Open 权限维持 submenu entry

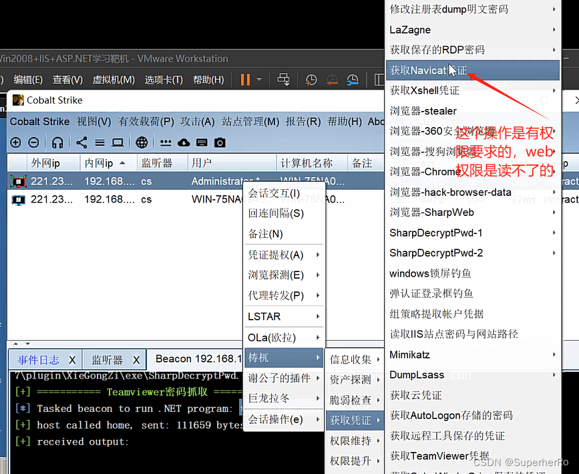tap(355, 441)
